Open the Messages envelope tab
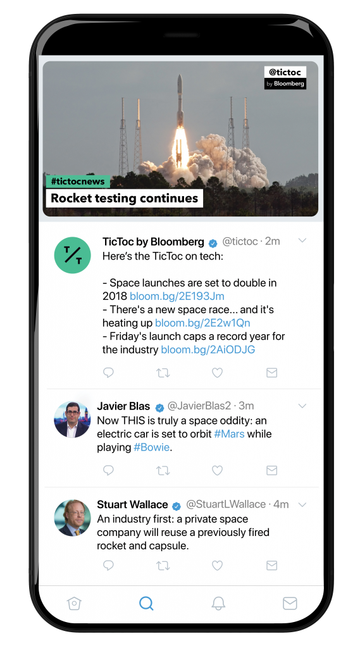The width and height of the screenshot is (360, 648). pyautogui.click(x=290, y=604)
